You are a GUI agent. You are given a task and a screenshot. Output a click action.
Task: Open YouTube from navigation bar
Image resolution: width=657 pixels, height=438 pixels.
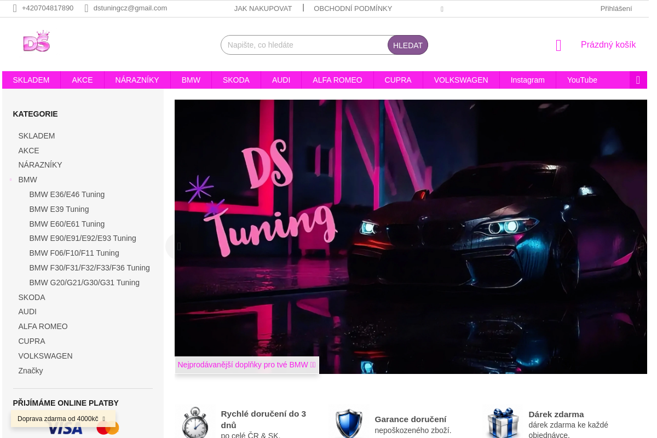[582, 80]
